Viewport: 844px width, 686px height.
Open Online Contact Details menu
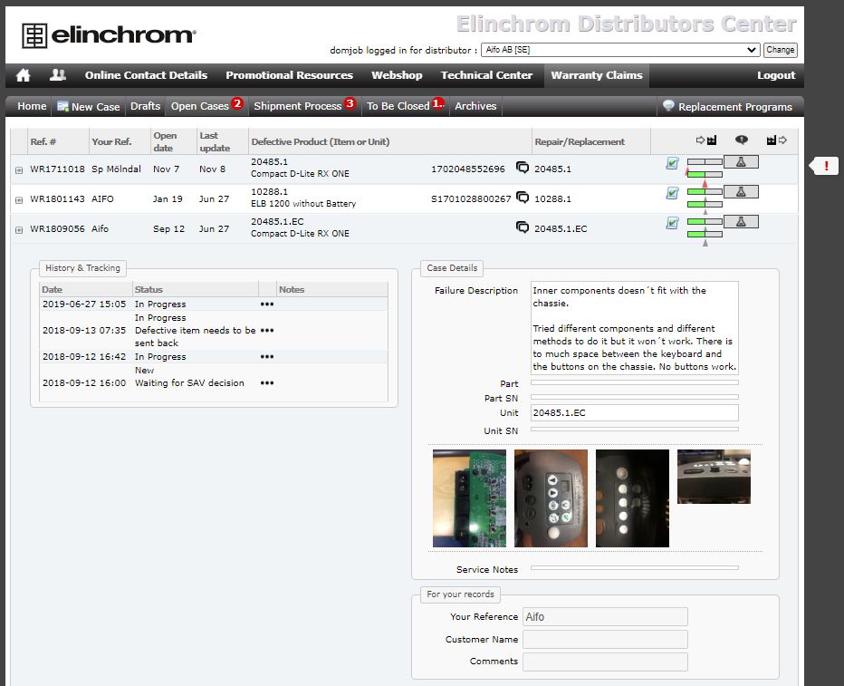click(146, 75)
